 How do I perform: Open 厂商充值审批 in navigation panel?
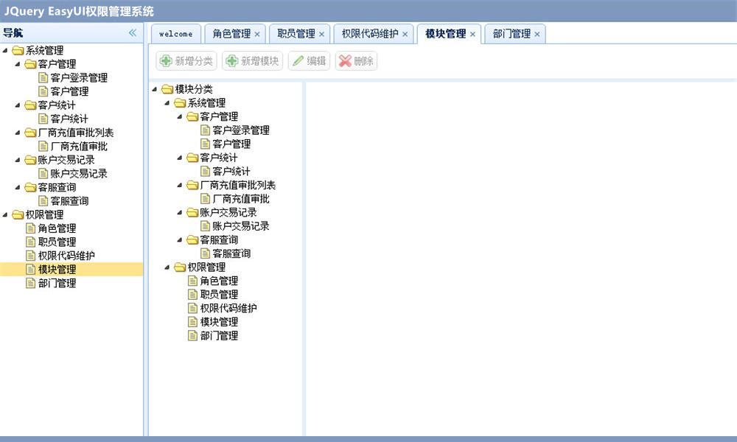pos(79,146)
